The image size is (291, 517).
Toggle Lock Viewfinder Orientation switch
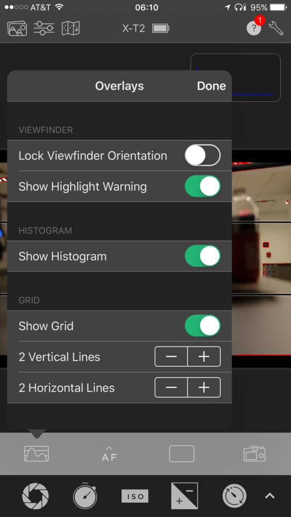point(202,155)
